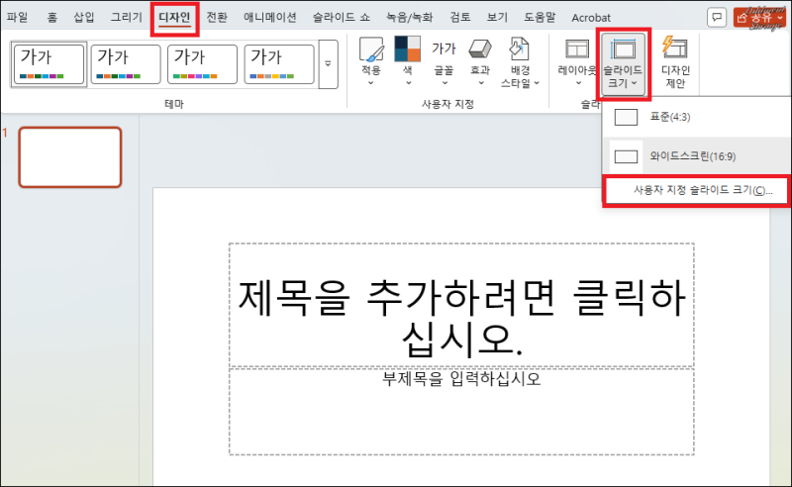Screen dimensions: 792x487
Task: Open the 녹음/녹화 tab
Action: tap(409, 17)
